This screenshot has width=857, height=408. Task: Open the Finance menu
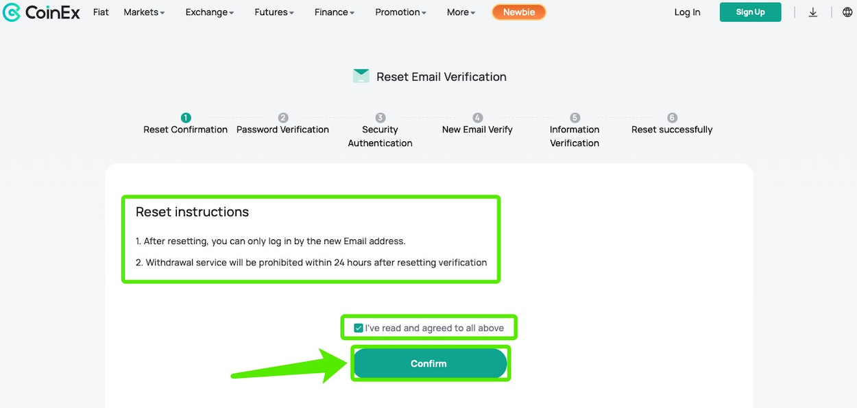(335, 12)
